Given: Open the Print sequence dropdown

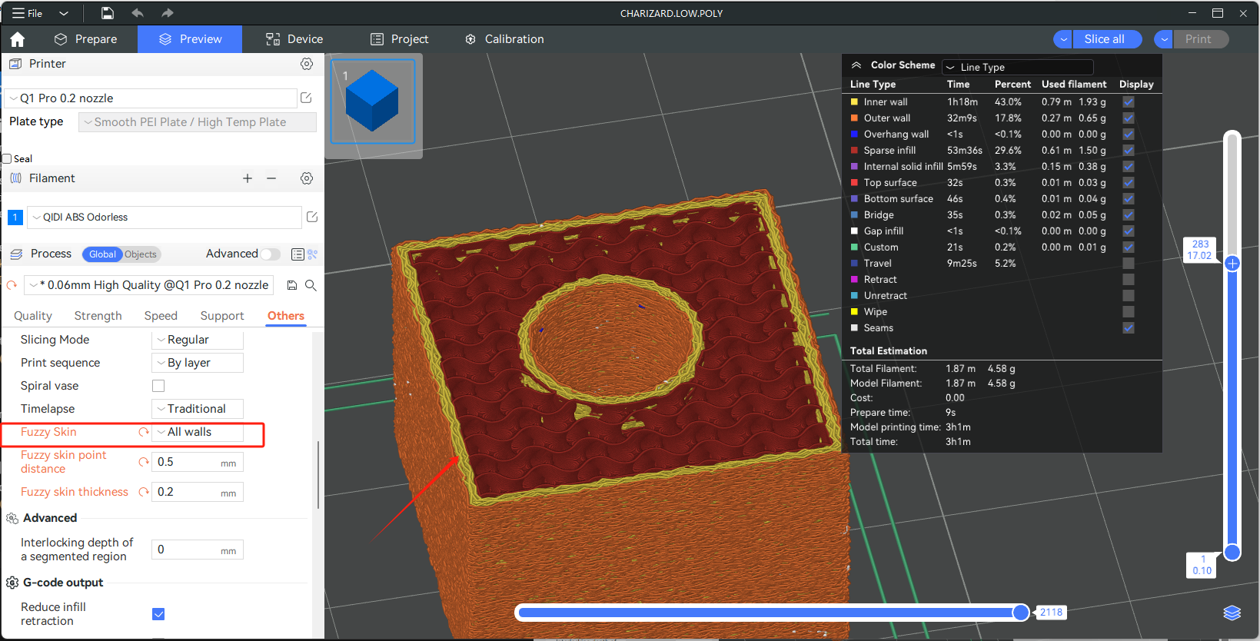Looking at the screenshot, I should [x=198, y=363].
